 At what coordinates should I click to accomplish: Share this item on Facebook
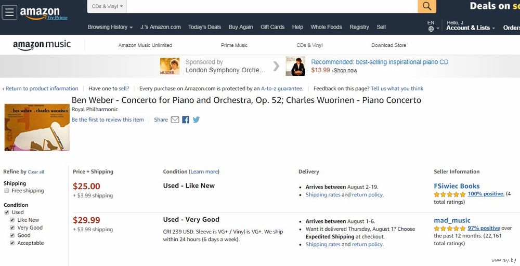(x=186, y=119)
